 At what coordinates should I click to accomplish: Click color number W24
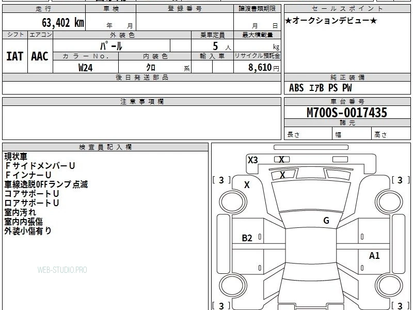[x=86, y=68]
